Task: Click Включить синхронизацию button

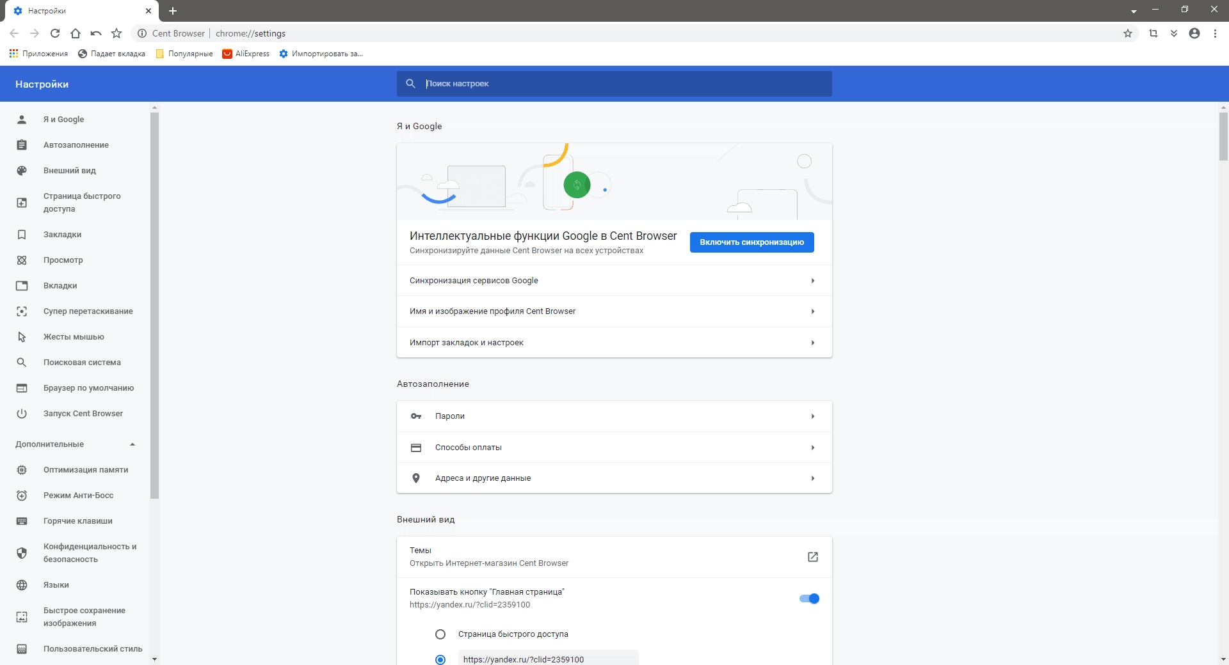Action: point(751,242)
